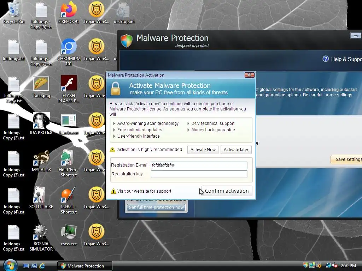The width and height of the screenshot is (362, 271).
Task: Click the network tray icon
Action: (328, 265)
